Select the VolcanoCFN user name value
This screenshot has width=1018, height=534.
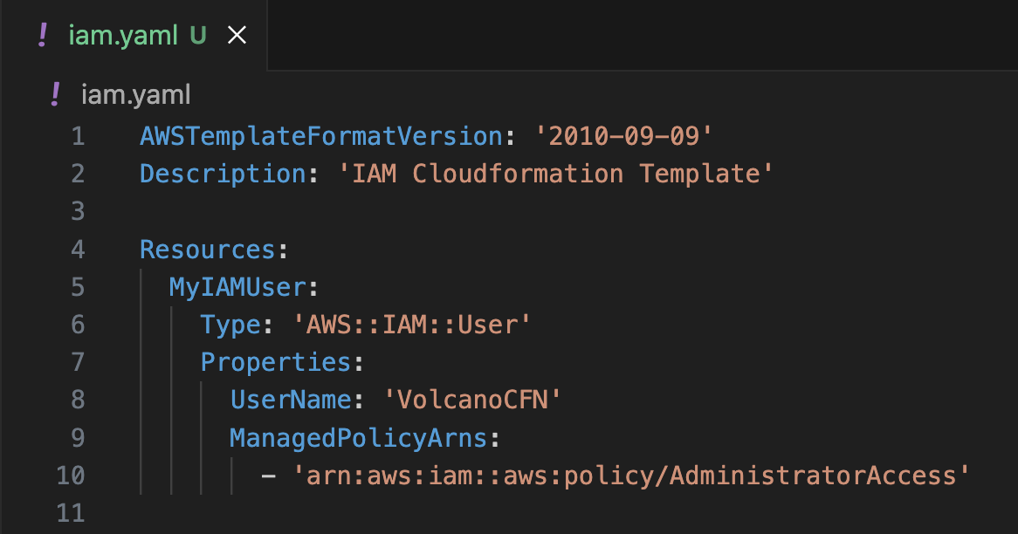pyautogui.click(x=471, y=399)
